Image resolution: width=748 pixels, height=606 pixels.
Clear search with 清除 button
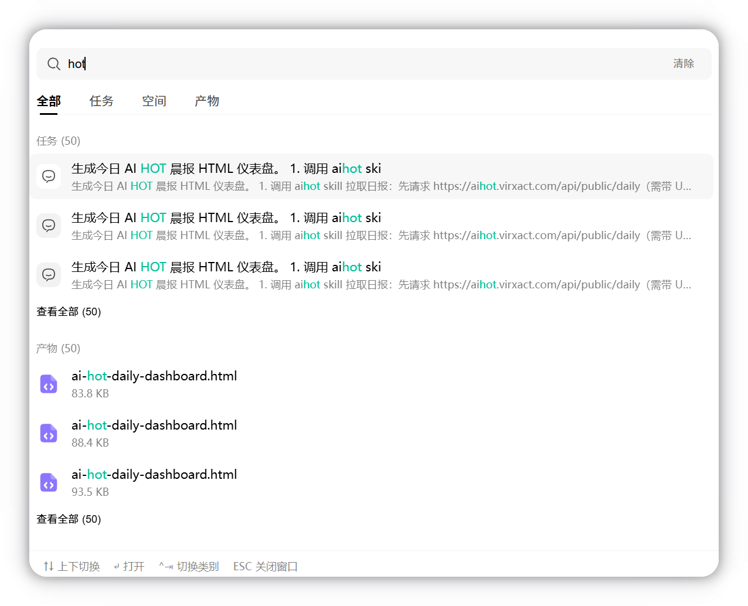[x=684, y=63]
